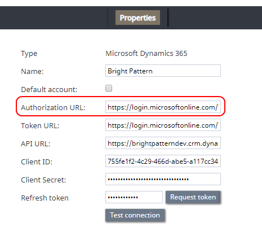Click the Authorization URL: label
The height and width of the screenshot is (231, 262).
click(x=53, y=107)
